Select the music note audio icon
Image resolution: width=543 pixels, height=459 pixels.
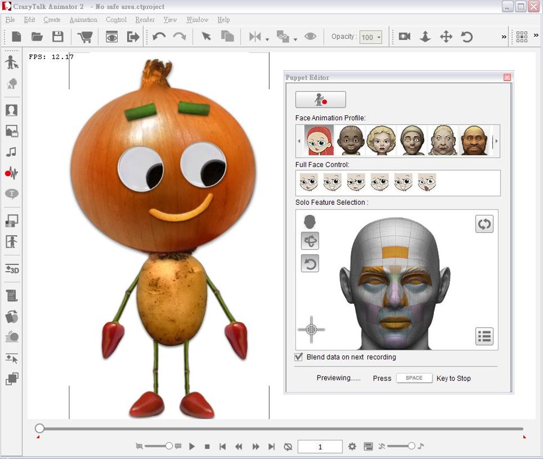click(x=11, y=152)
